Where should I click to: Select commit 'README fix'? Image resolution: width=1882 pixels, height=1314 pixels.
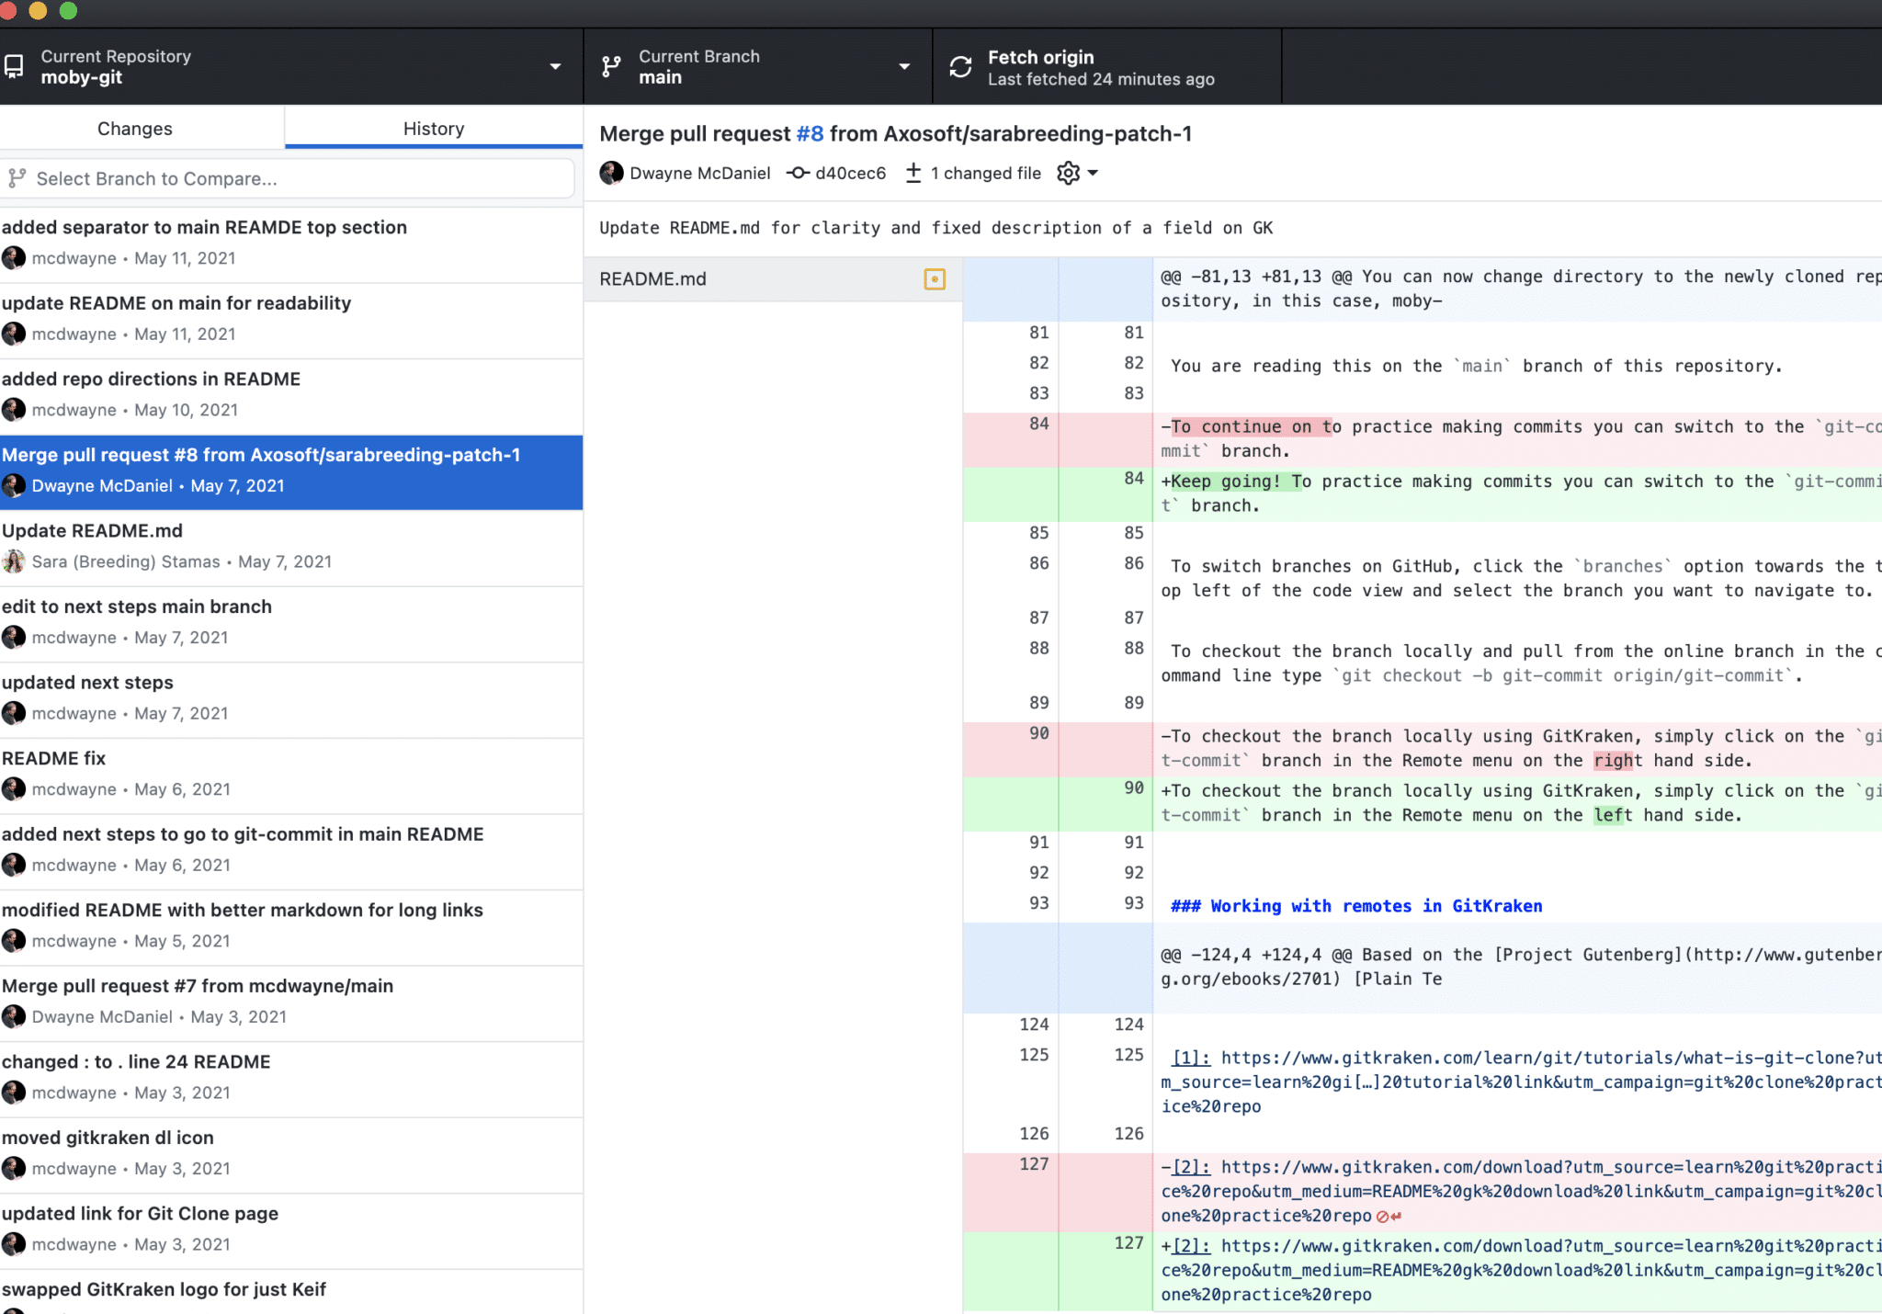coord(291,776)
